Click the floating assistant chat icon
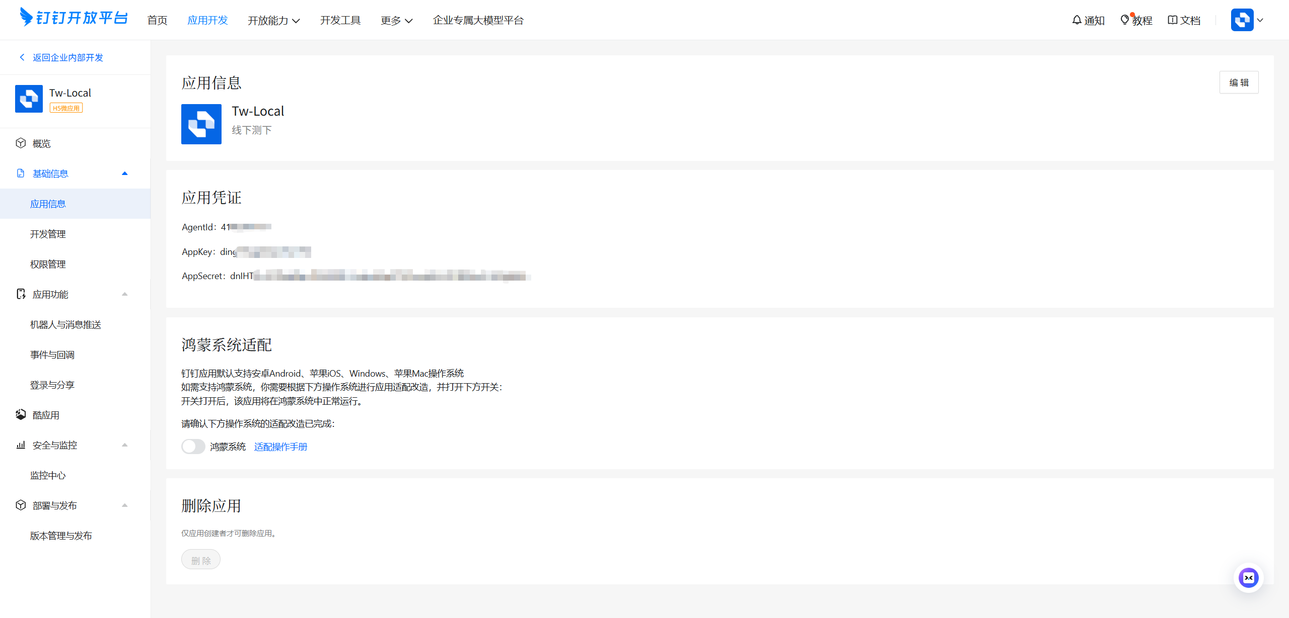 [1248, 578]
